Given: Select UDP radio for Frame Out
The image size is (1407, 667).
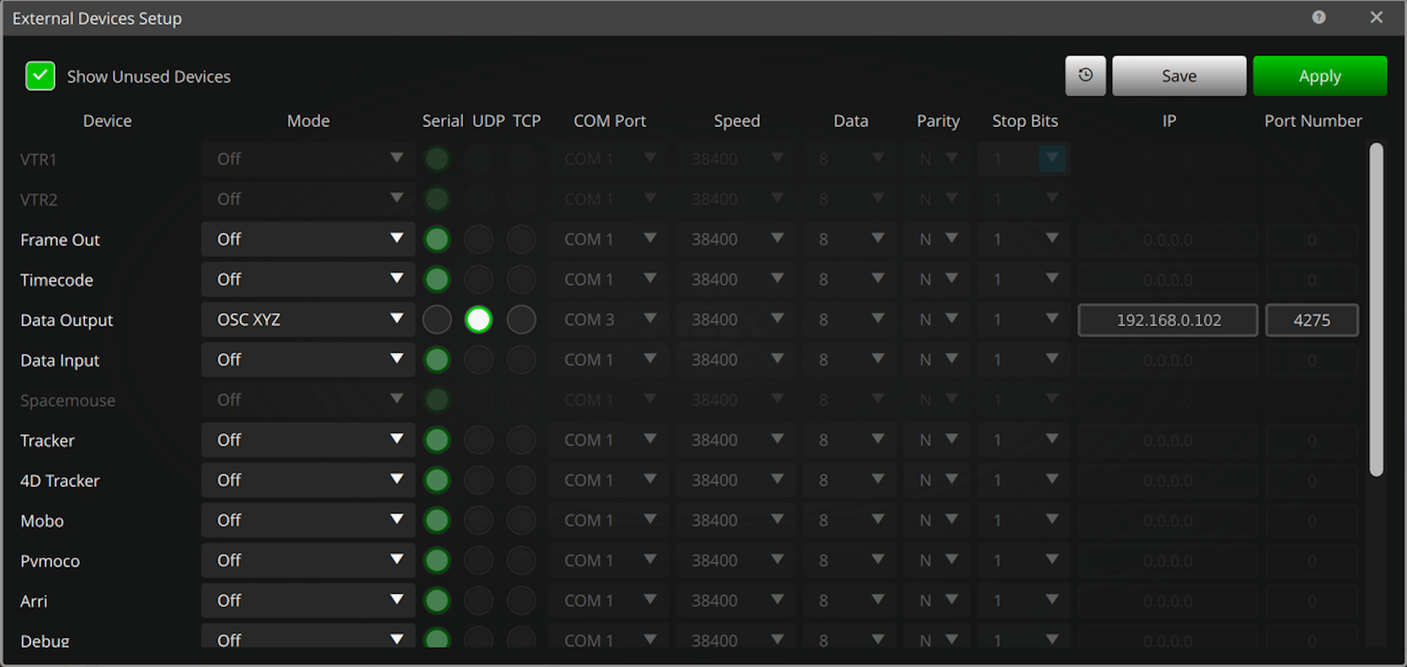Looking at the screenshot, I should [478, 239].
